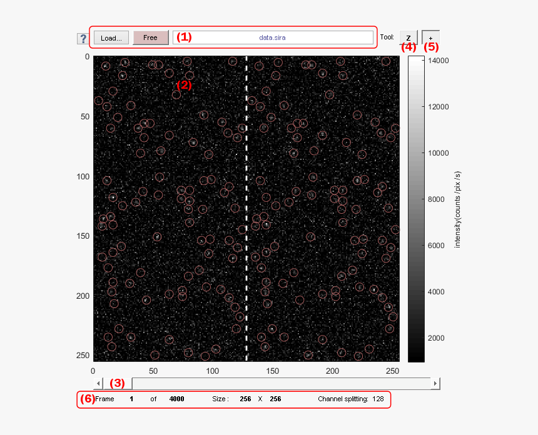The image size is (538, 435).
Task: Click the frame scrollbar left arrow
Action: 98,383
